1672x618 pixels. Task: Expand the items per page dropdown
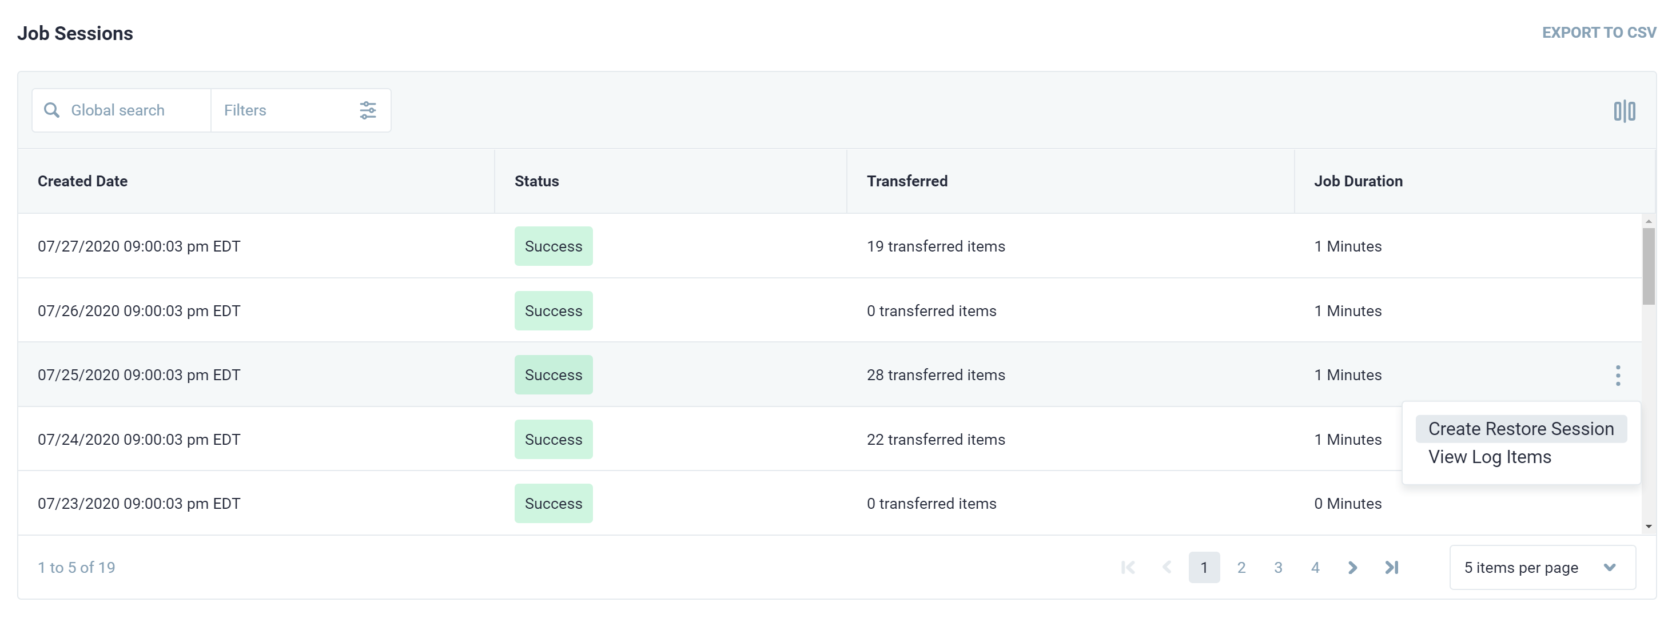coord(1542,568)
